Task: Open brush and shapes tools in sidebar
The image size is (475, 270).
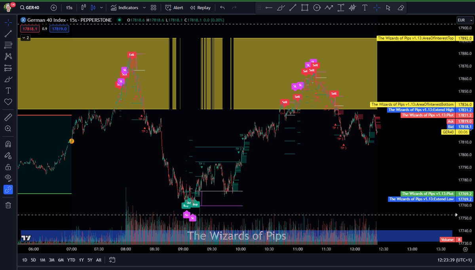Action: coord(8,80)
